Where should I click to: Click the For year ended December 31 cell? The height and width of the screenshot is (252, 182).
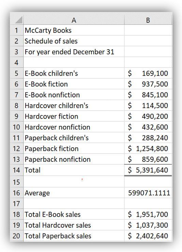click(74, 52)
